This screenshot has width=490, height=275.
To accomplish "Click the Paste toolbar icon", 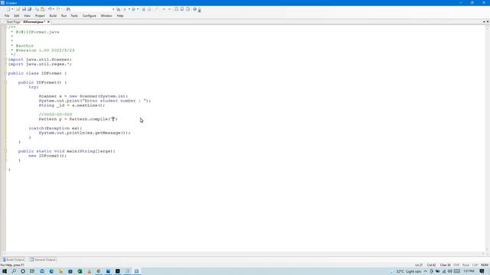I will point(43,9).
